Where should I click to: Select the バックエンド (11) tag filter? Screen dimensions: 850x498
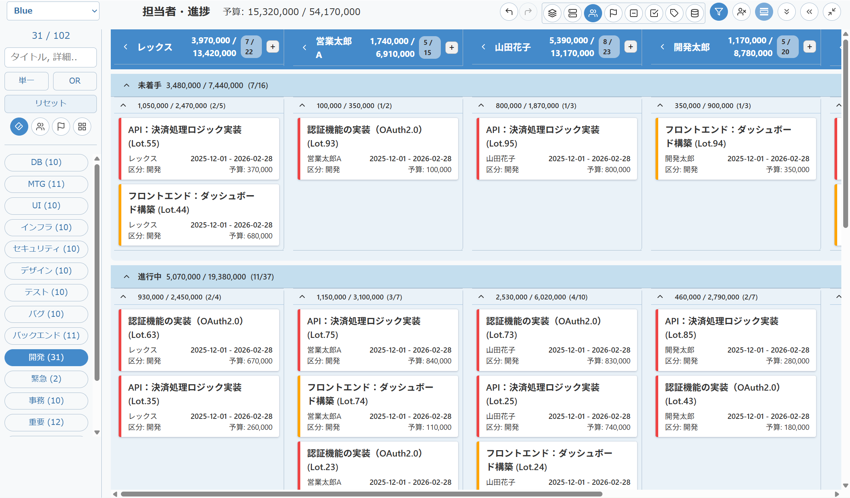coord(46,335)
